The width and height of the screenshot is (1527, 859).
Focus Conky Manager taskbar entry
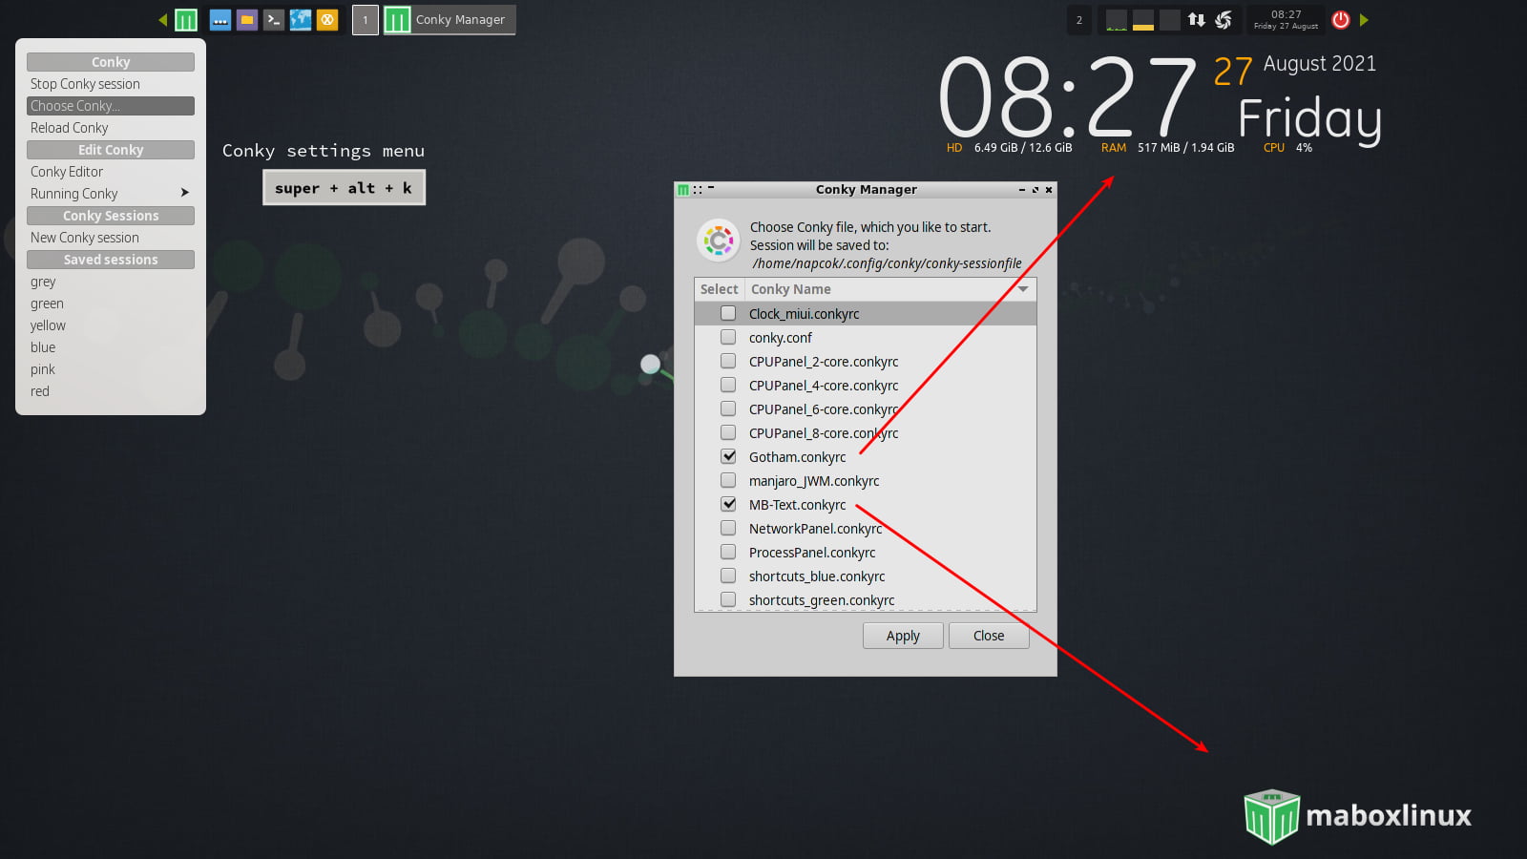450,20
